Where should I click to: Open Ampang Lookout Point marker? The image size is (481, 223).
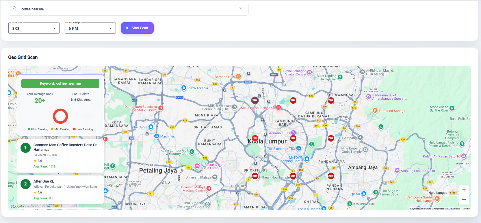[x=397, y=170]
